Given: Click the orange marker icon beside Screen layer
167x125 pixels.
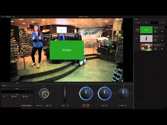Looking at the screenshot, I should pos(137,30).
